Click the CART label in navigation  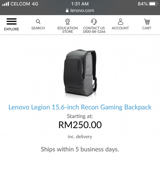point(147,28)
